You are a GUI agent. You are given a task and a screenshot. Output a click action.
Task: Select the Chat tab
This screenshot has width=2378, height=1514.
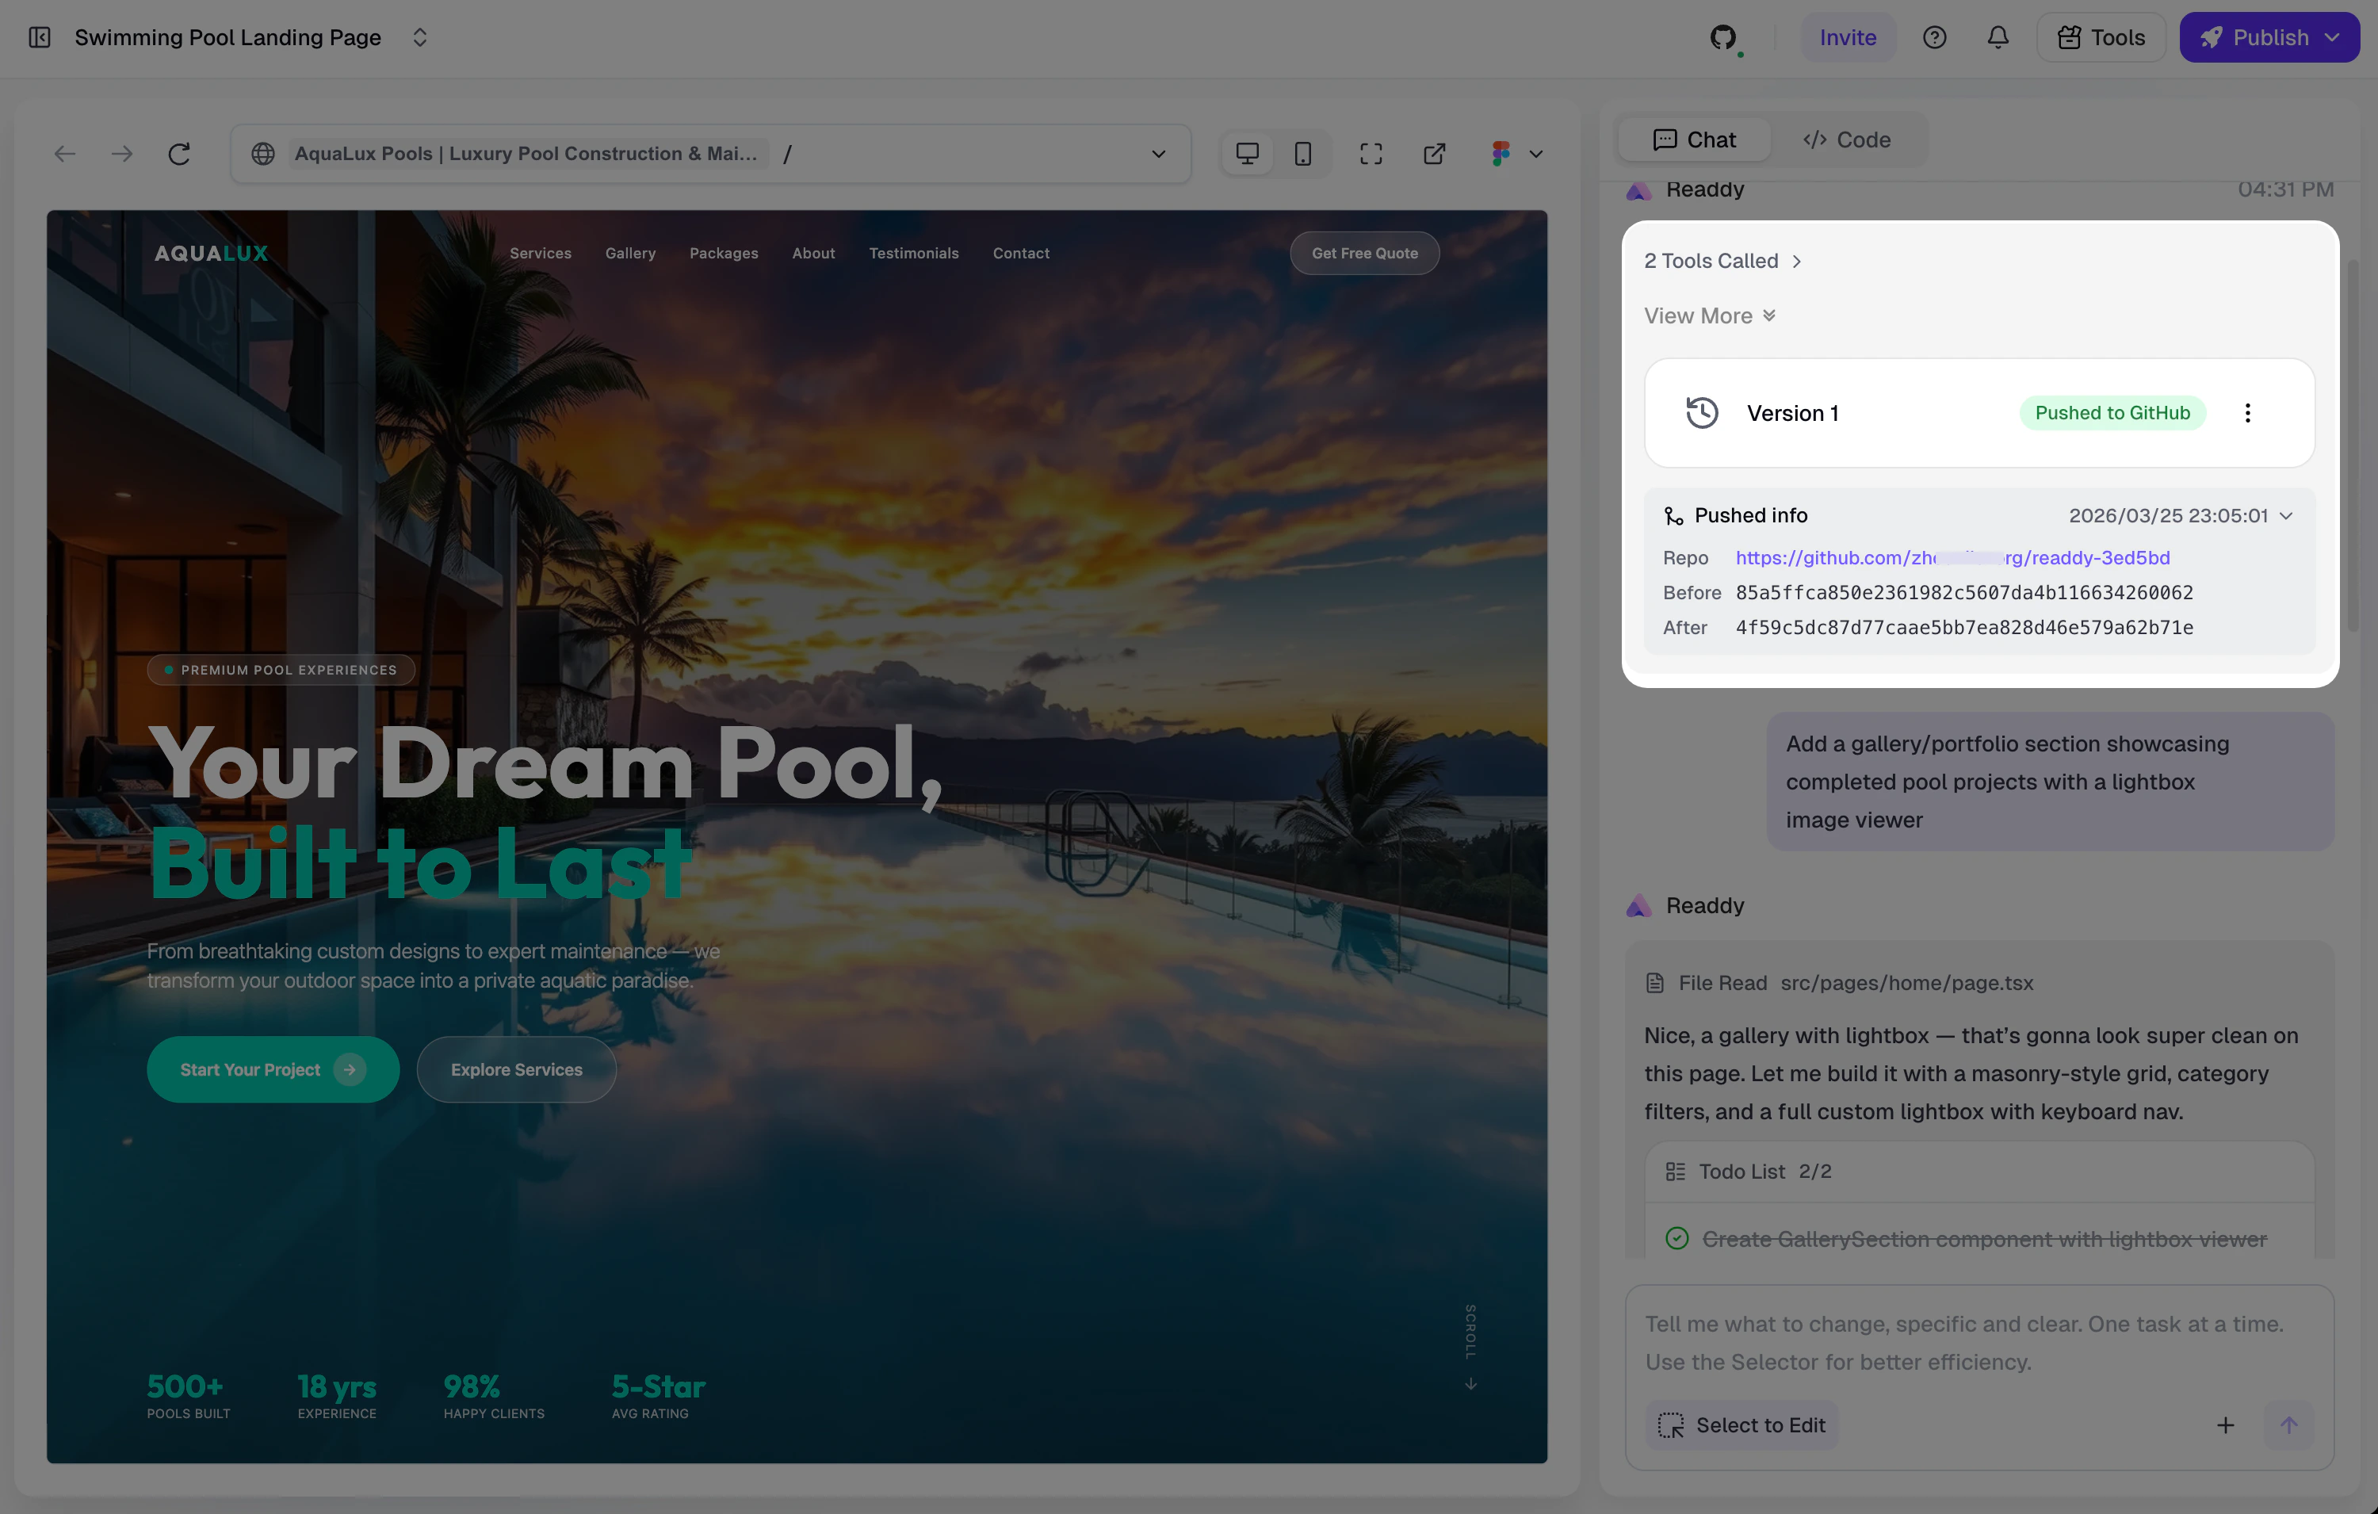[x=1692, y=140]
